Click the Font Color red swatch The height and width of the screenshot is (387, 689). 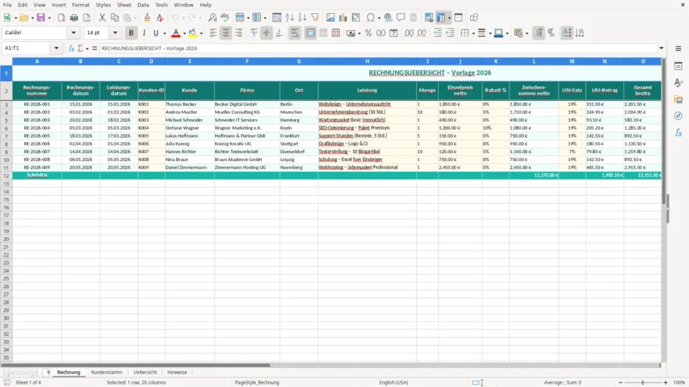pos(176,33)
